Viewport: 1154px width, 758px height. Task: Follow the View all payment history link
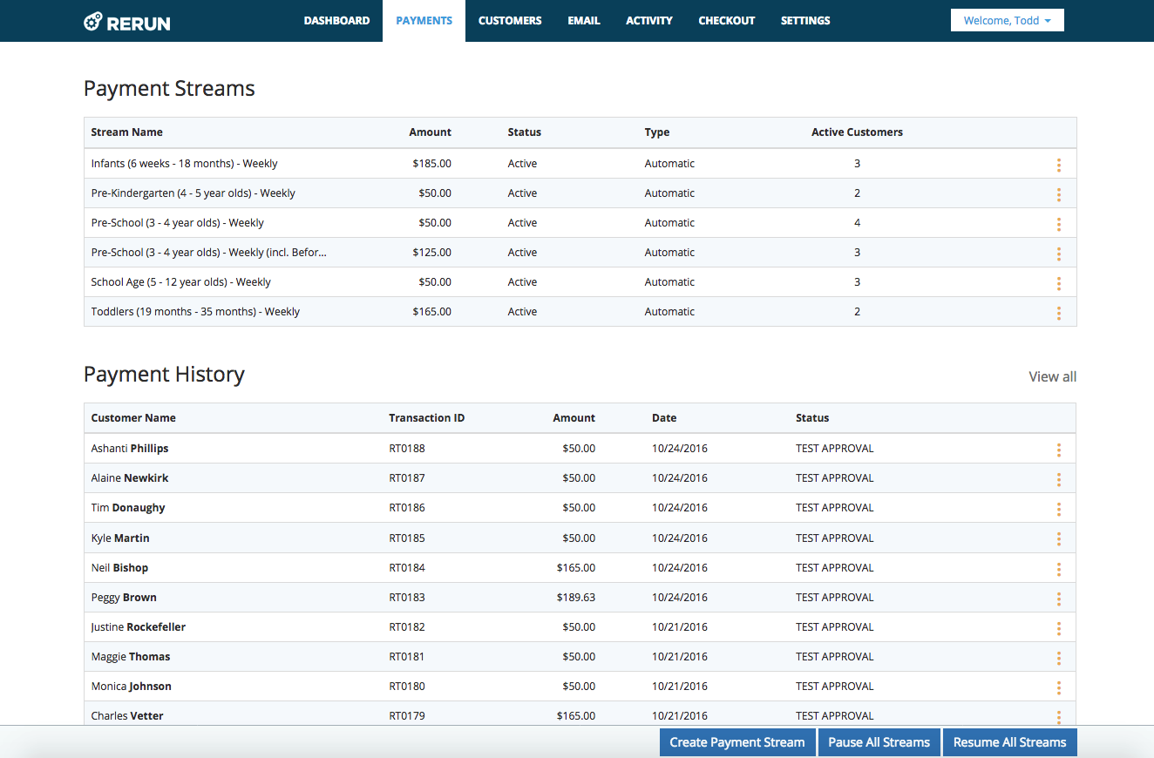pos(1052,376)
